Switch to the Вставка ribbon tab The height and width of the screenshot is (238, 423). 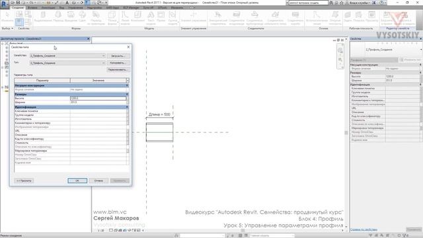pos(32,7)
